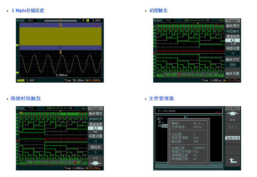Click the F: drive icon in file tree
This screenshot has height=177, width=257.
coord(158,119)
